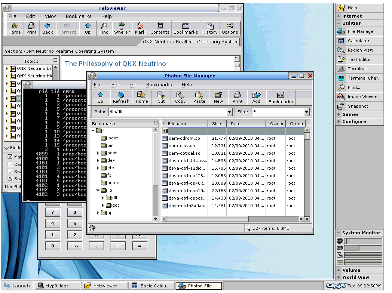The width and height of the screenshot is (392, 293).
Task: Open Image Viewer from Utilities shelf
Action: [x=359, y=97]
